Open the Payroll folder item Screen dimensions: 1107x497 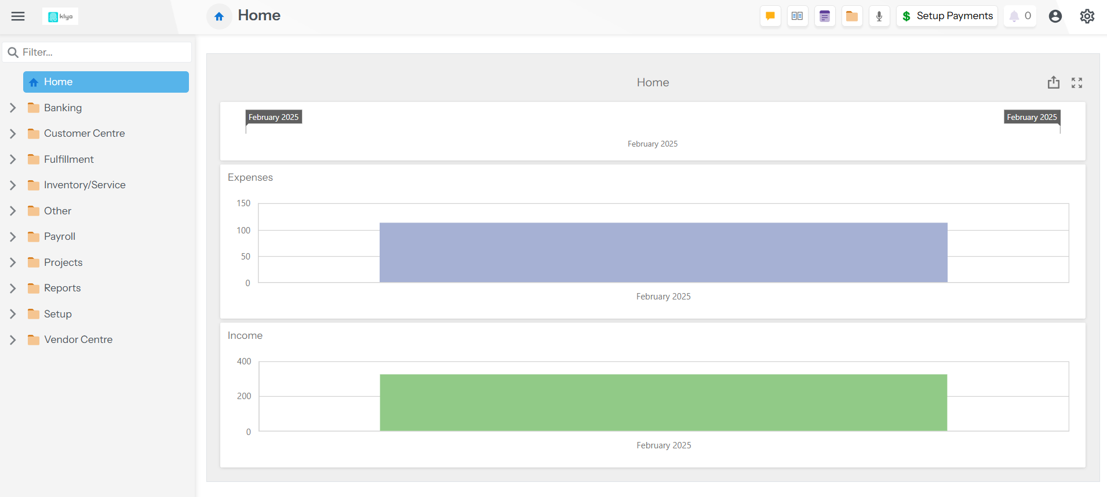[x=106, y=236]
